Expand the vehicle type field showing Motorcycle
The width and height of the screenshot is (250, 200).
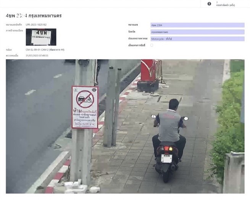(197, 39)
